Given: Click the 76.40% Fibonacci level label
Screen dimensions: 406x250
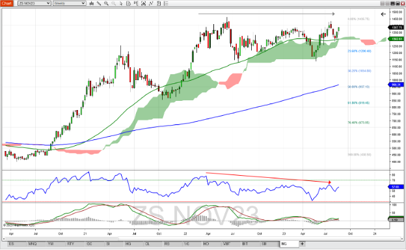Looking at the screenshot, I should coord(359,122).
